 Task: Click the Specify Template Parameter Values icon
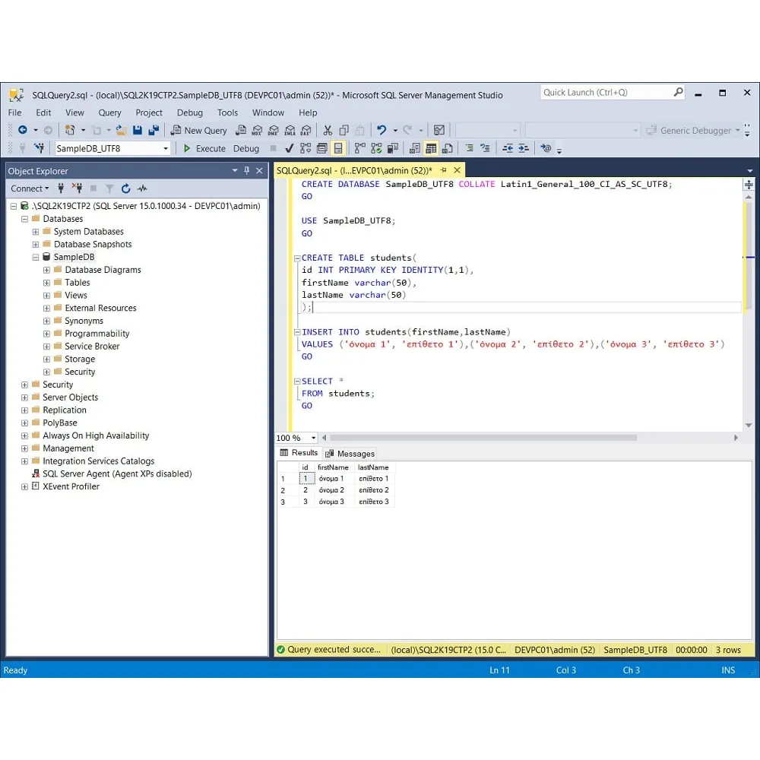point(546,148)
